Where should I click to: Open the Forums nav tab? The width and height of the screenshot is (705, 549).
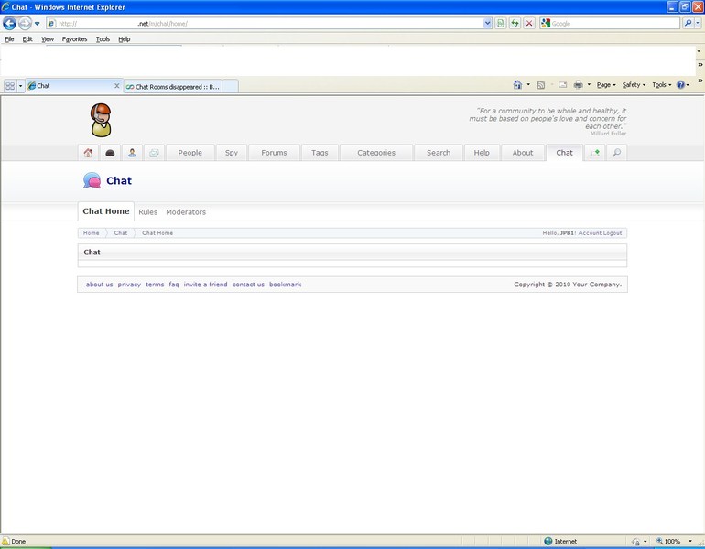point(274,153)
